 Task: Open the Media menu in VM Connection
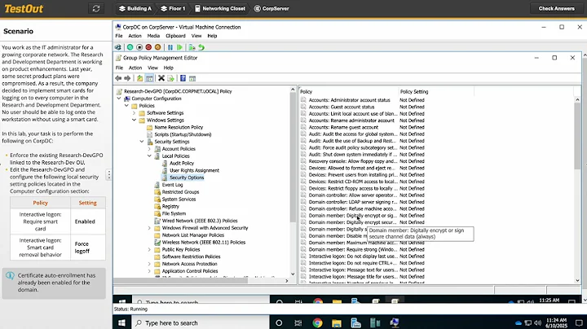[153, 36]
